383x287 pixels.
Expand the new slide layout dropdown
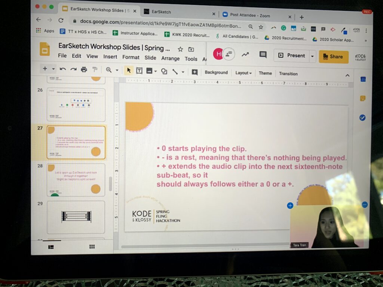click(x=53, y=69)
